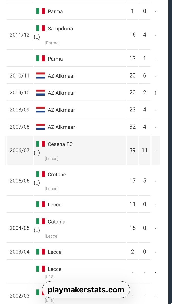Click the 2011/12 season label
The image size is (172, 304).
pyautogui.click(x=19, y=35)
